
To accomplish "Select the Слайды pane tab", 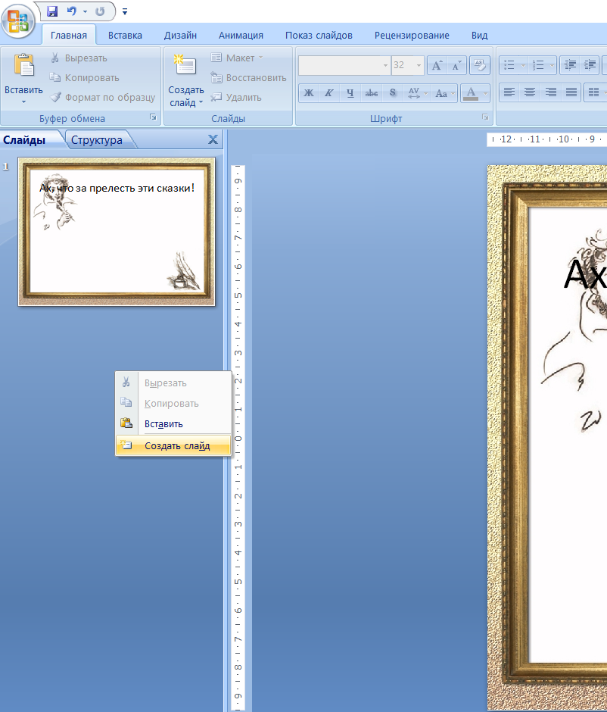I will pyautogui.click(x=24, y=140).
